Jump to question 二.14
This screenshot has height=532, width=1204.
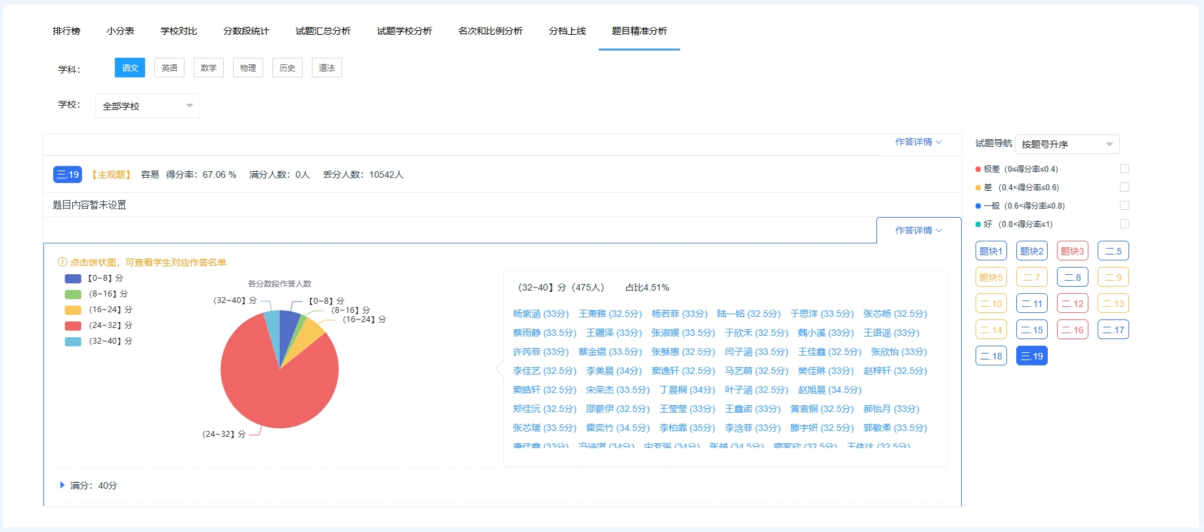(x=991, y=329)
